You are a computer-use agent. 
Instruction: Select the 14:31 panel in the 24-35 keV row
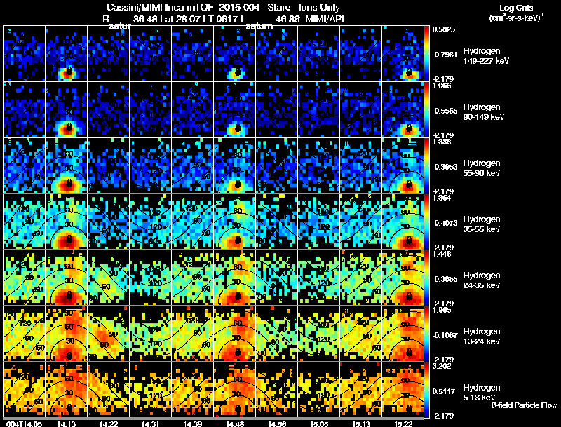[150, 278]
